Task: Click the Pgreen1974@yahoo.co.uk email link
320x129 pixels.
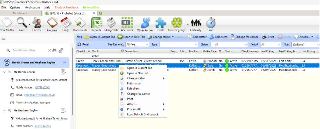Action: (39, 95)
